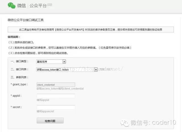Click the 使用说明 label

click(x=14, y=37)
